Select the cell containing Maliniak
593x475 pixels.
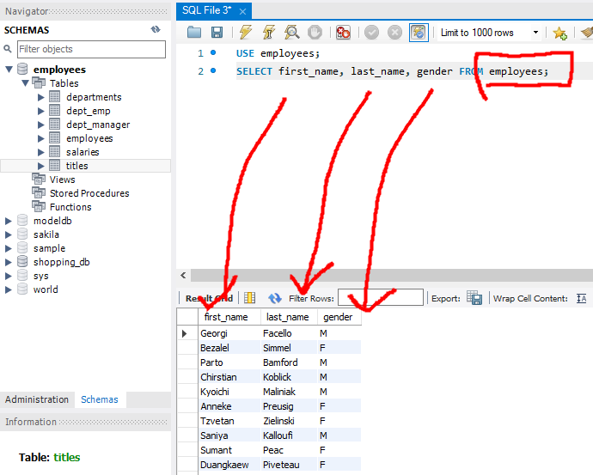(289, 392)
